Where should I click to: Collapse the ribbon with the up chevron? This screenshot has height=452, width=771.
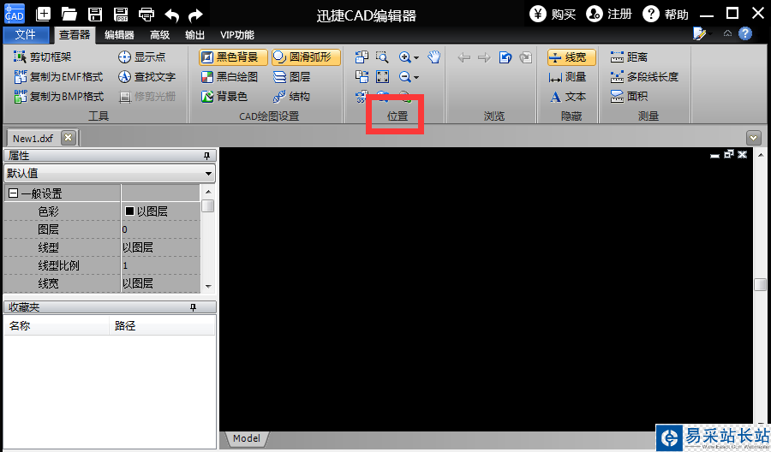[727, 33]
